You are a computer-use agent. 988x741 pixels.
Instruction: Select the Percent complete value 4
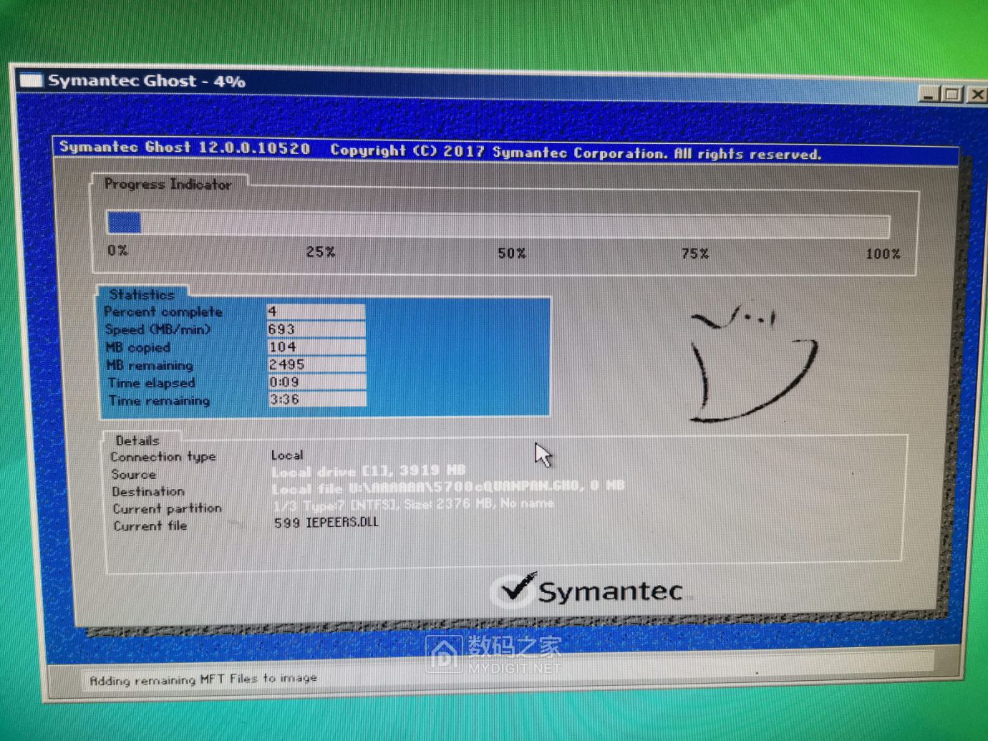tap(316, 311)
